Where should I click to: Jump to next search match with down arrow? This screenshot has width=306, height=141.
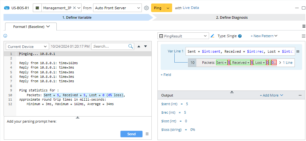pyautogui.click(x=146, y=46)
